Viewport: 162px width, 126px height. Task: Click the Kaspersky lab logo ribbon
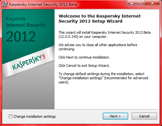click(x=29, y=62)
